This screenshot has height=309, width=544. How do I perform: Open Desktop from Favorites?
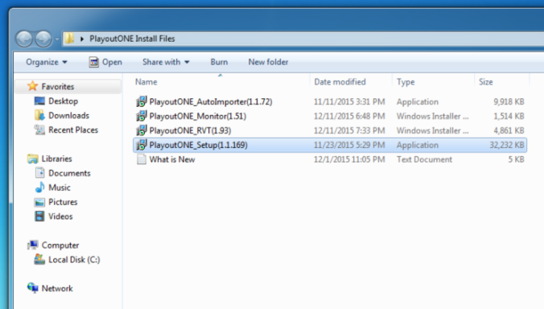tap(63, 101)
